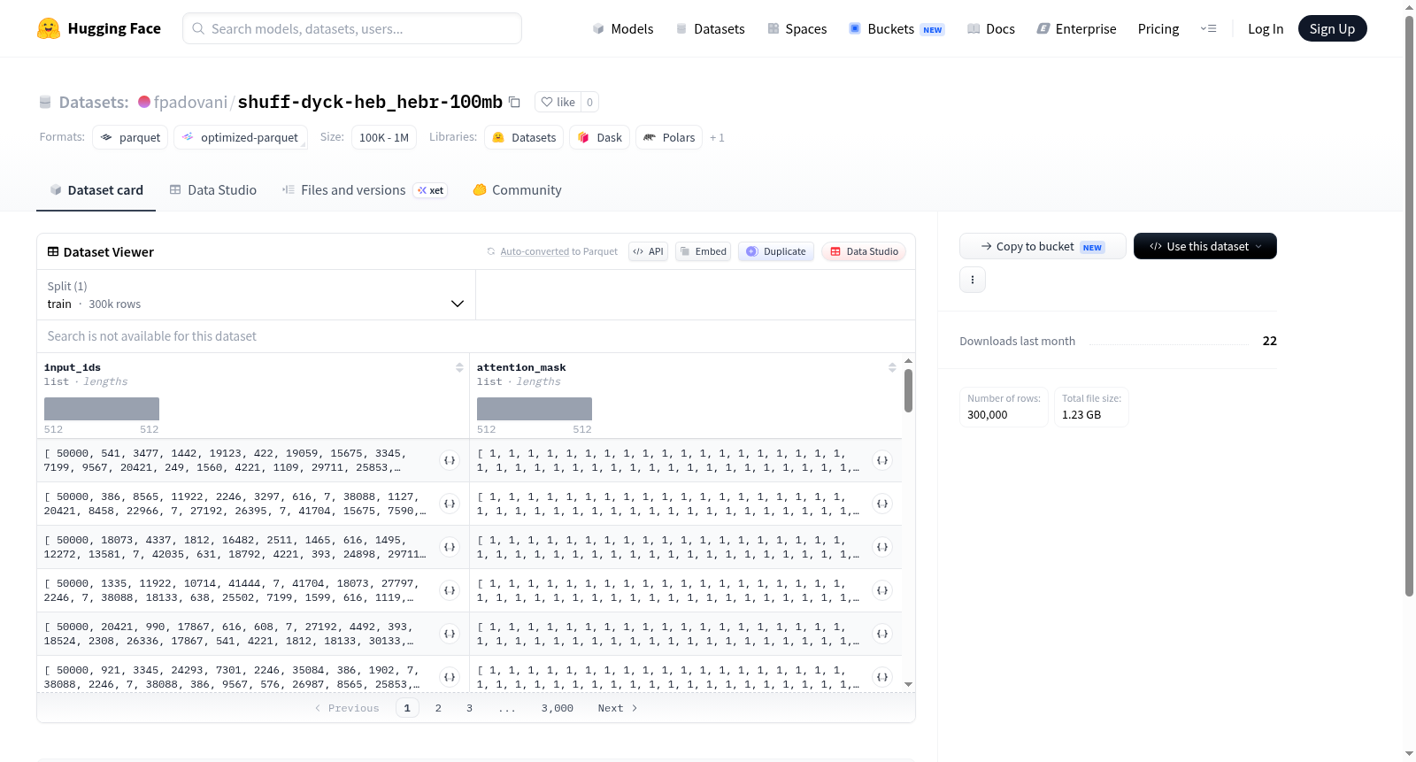Open the fpadovani profile link
The image size is (1416, 762).
coord(190,102)
